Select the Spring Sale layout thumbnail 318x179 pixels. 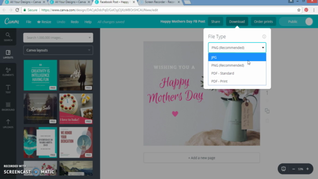click(x=40, y=108)
